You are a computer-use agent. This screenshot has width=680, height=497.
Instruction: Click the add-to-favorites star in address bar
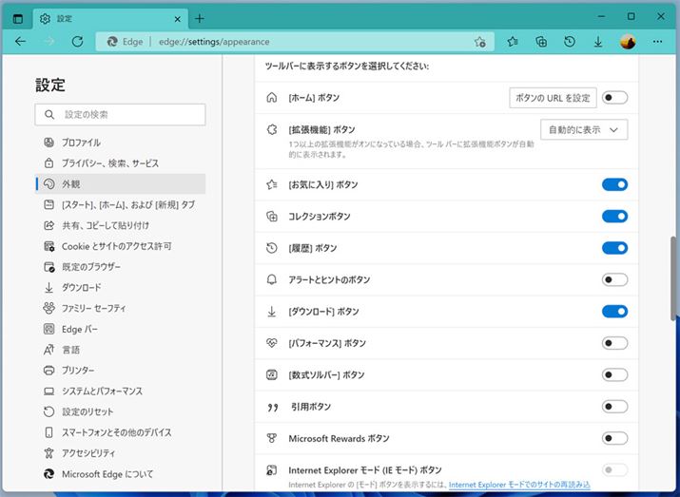[x=480, y=42]
